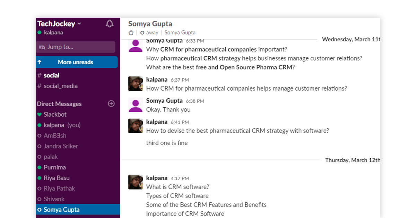Open the TechJockey workspace menu
Viewport: 416px width, 218px height.
tap(59, 24)
